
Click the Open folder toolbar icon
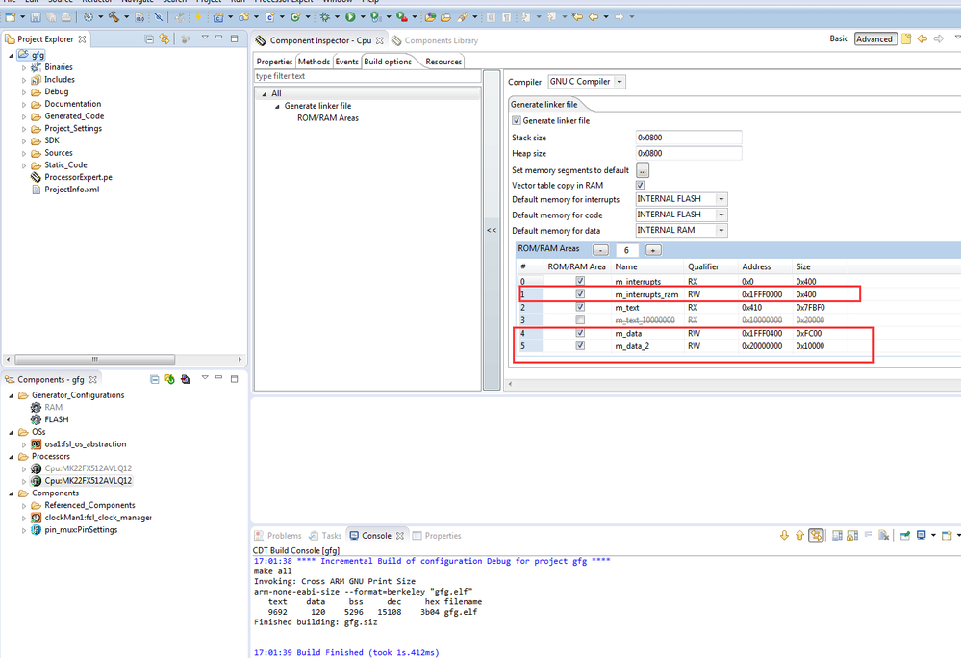445,17
